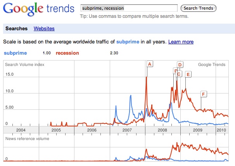This screenshot has height=166, width=235.
Task: Click news flag A on the chart
Action: [x=150, y=64]
